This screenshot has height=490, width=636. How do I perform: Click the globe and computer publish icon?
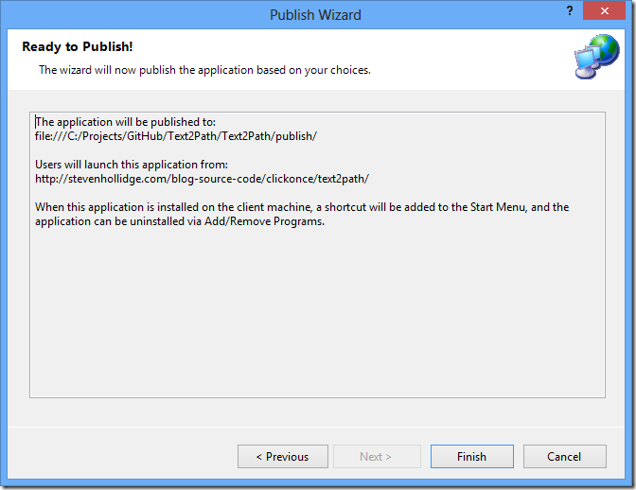coord(596,57)
